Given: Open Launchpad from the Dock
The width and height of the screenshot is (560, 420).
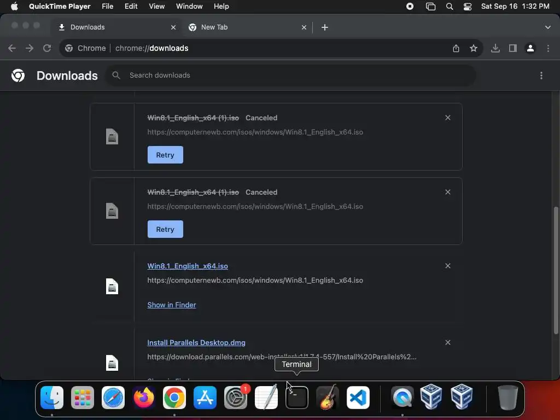Looking at the screenshot, I should point(83,398).
